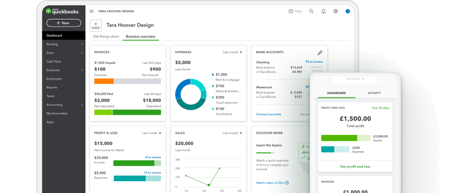The height and width of the screenshot is (193, 466).
Task: Switch to Business overview tab
Action: pyautogui.click(x=141, y=37)
